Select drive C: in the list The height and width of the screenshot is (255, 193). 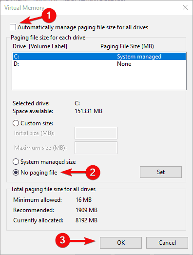click(x=99, y=57)
